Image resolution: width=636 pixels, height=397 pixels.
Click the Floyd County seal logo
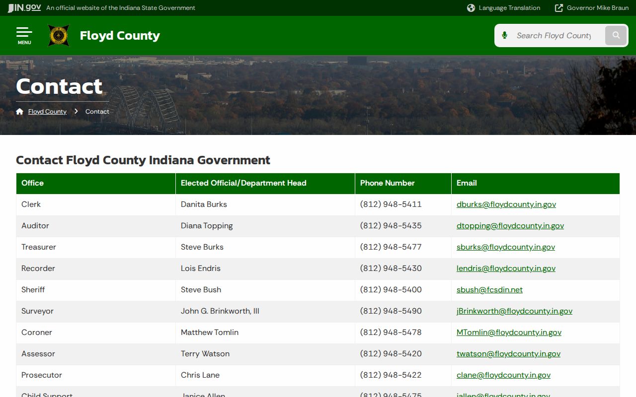[59, 36]
